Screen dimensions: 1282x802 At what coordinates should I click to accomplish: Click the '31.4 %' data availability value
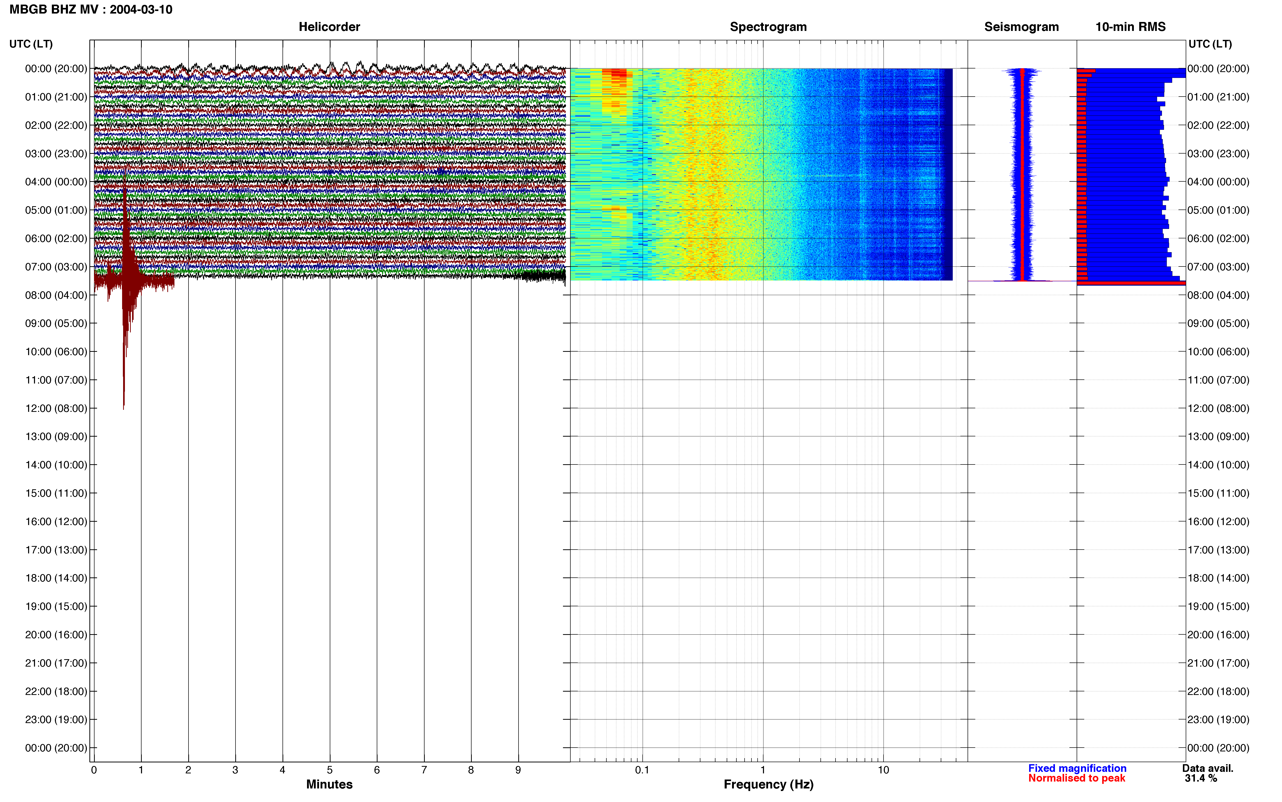click(1201, 778)
